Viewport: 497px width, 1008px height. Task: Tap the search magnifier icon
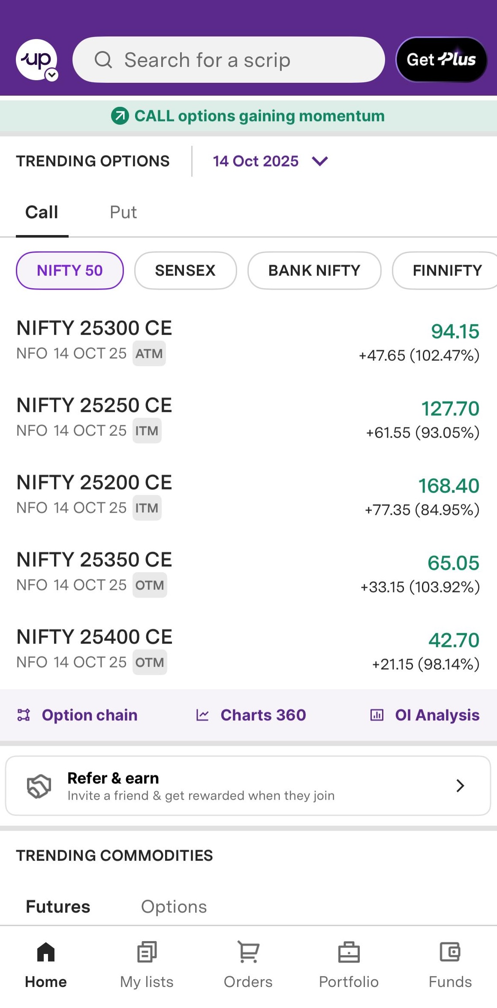pyautogui.click(x=103, y=60)
